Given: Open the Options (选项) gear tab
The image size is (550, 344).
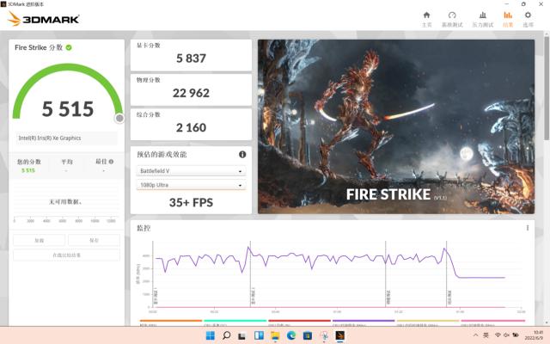Looking at the screenshot, I should [x=528, y=18].
